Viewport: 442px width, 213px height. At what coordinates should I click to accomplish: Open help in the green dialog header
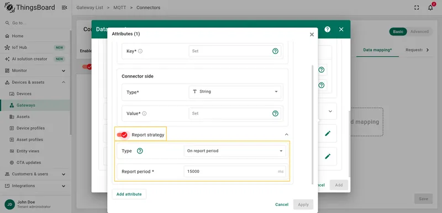point(327,29)
